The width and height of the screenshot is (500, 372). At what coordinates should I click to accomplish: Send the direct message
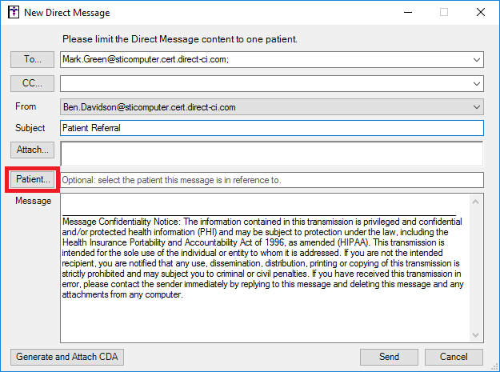point(389,357)
